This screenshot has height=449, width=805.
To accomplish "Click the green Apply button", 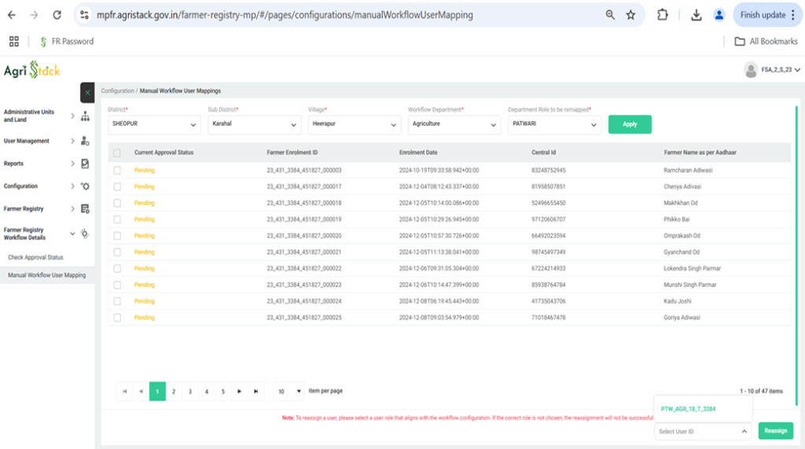I will [630, 124].
